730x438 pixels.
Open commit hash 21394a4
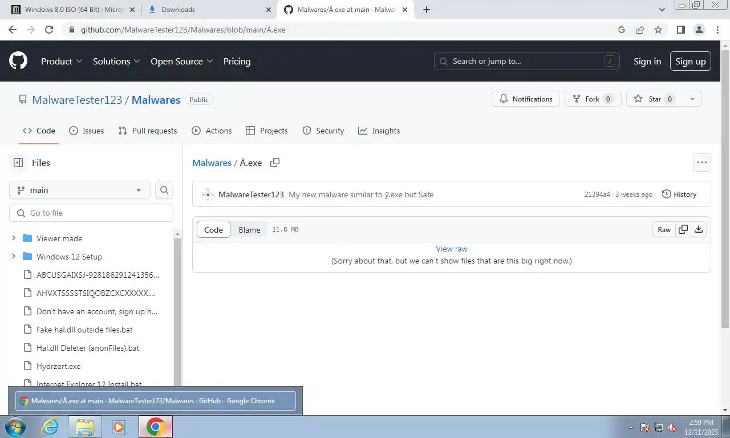tap(597, 194)
